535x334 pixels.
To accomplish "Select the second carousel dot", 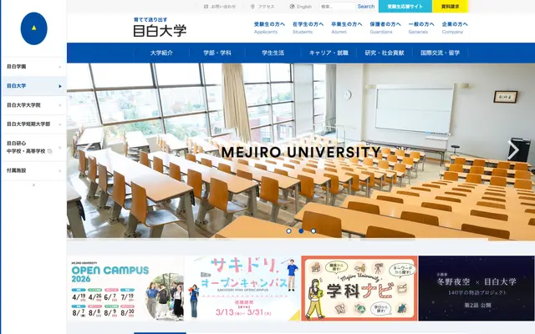I will 301,231.
